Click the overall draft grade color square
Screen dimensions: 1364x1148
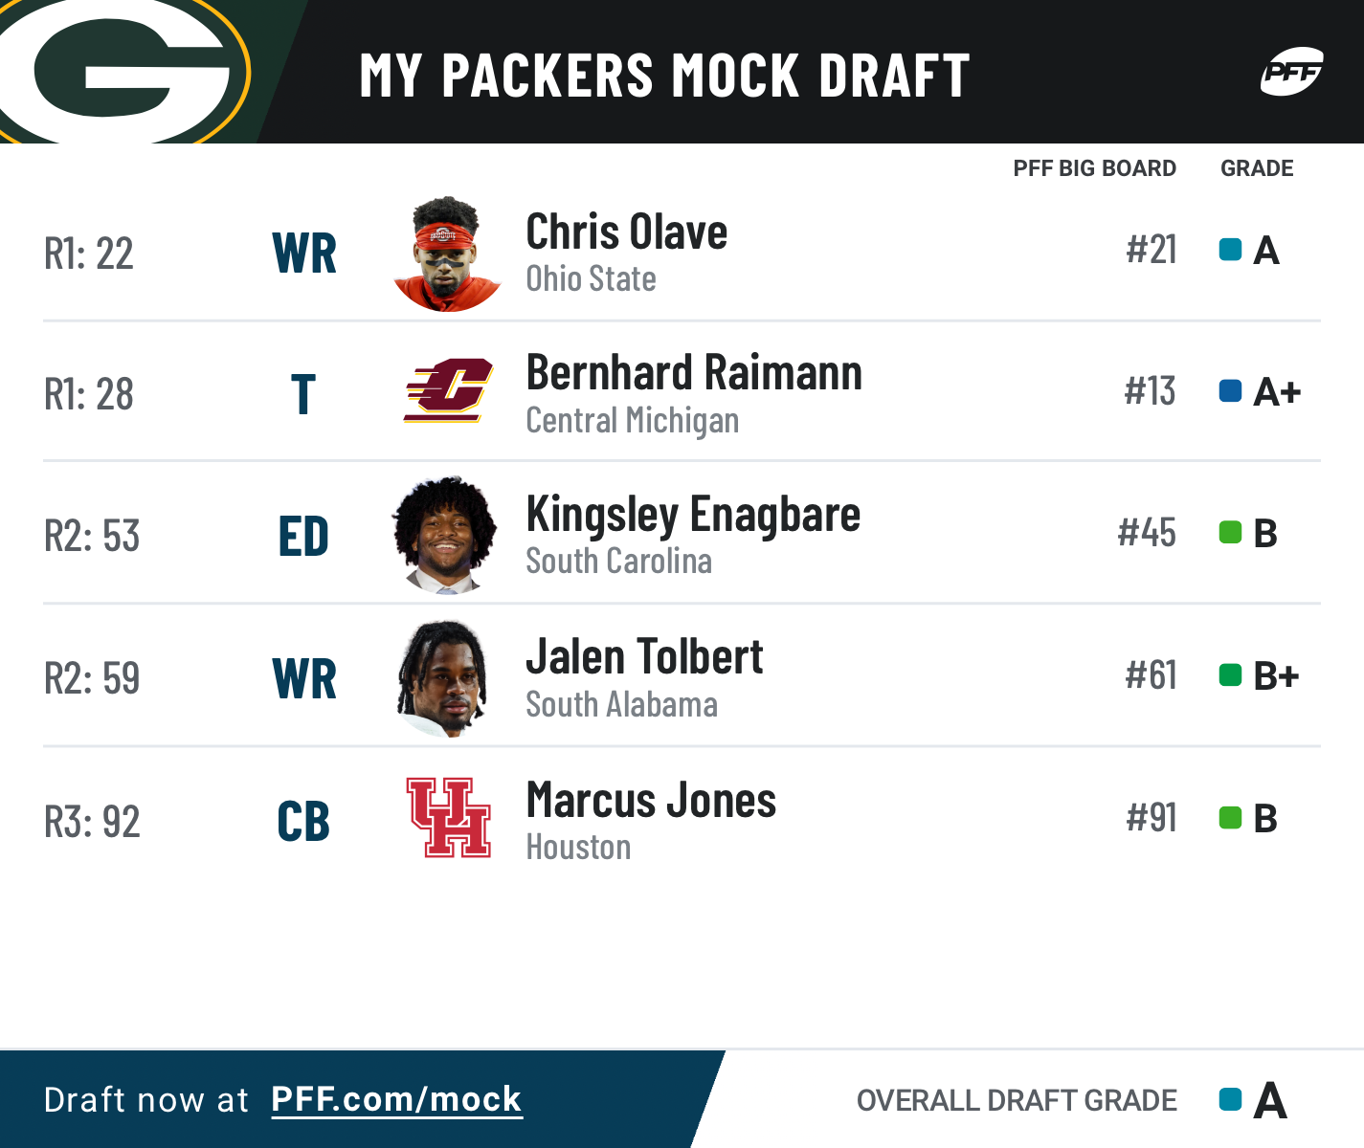pyautogui.click(x=1230, y=1100)
